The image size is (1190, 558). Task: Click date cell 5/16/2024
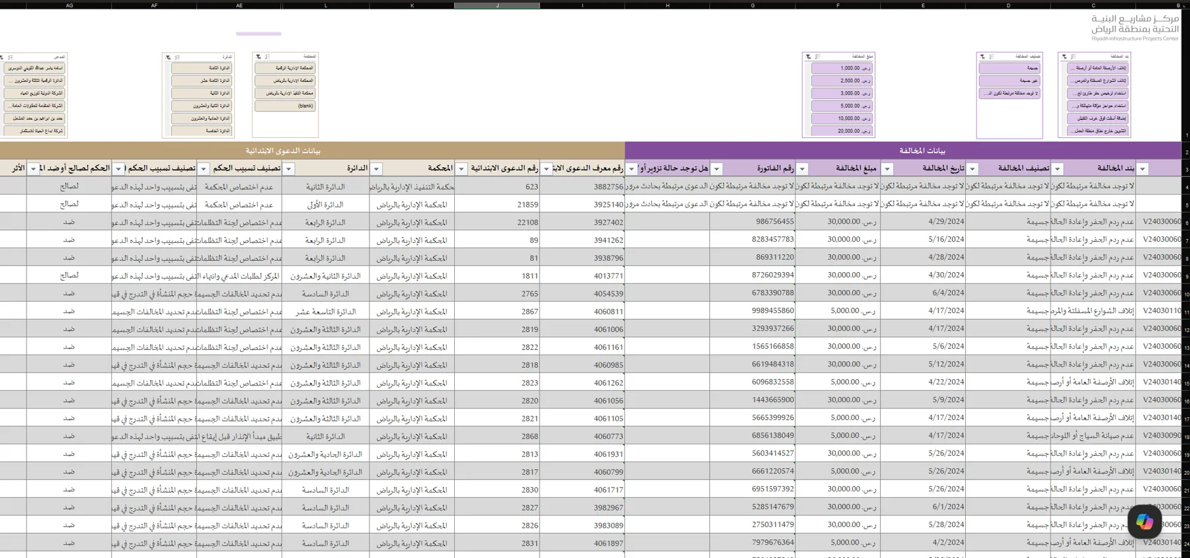click(x=923, y=240)
